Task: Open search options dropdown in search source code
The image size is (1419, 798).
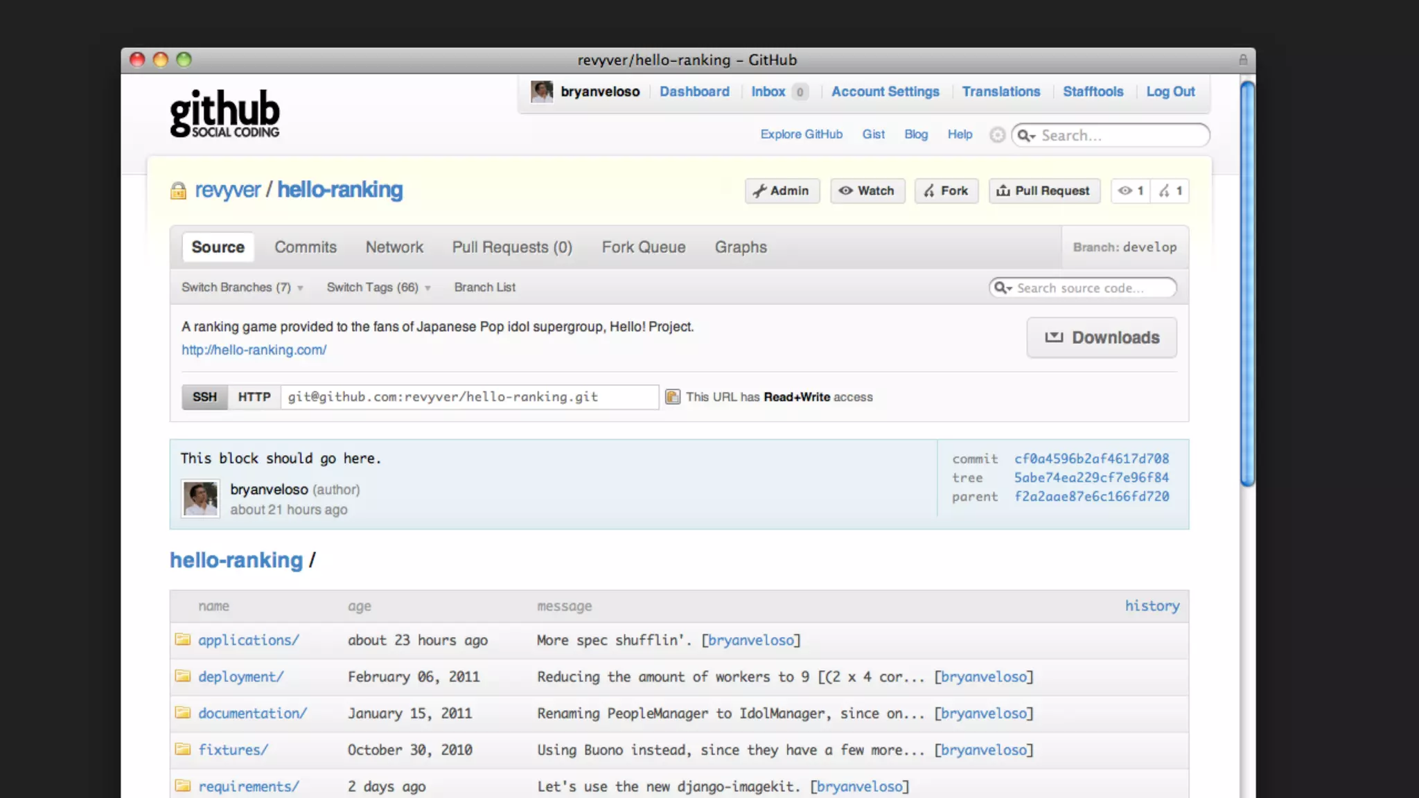Action: 1003,287
